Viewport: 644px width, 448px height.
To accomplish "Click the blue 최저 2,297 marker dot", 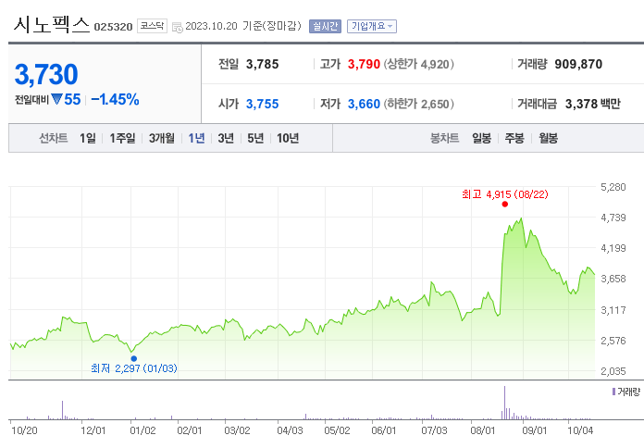I will pos(133,358).
